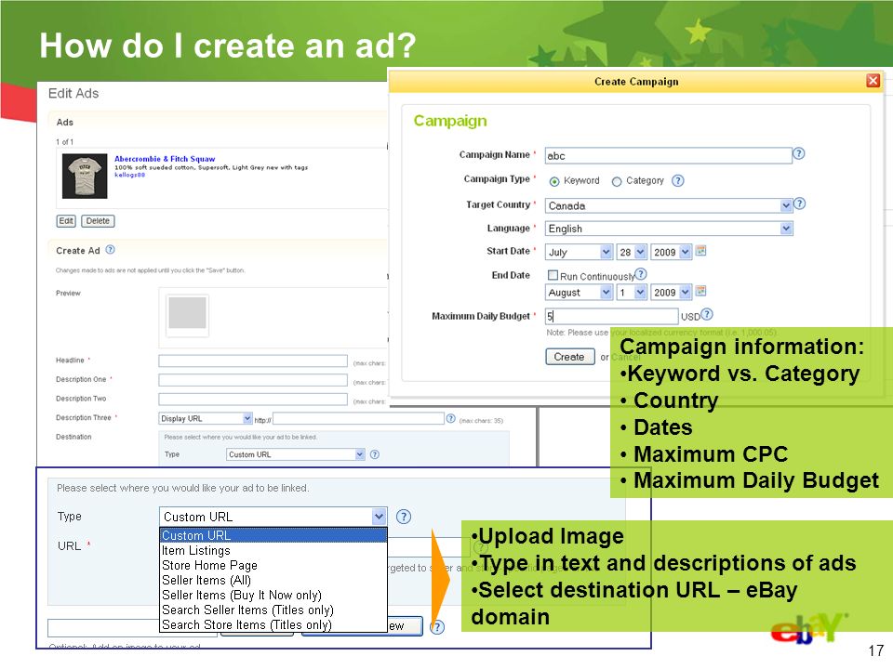Open small Custom URL type dropdown
Screen dimensions: 893x669
coord(295,454)
